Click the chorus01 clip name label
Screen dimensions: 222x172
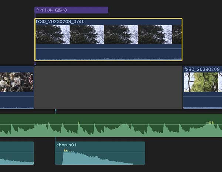(x=66, y=145)
